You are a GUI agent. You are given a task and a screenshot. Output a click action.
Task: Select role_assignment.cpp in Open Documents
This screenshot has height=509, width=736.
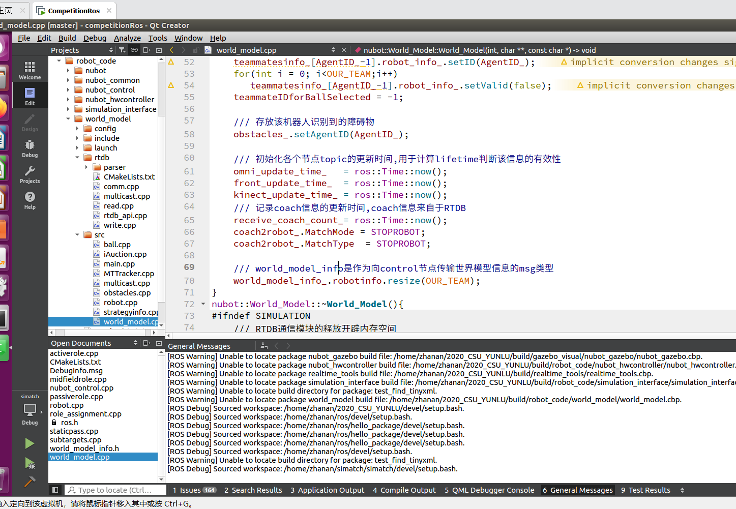point(85,414)
